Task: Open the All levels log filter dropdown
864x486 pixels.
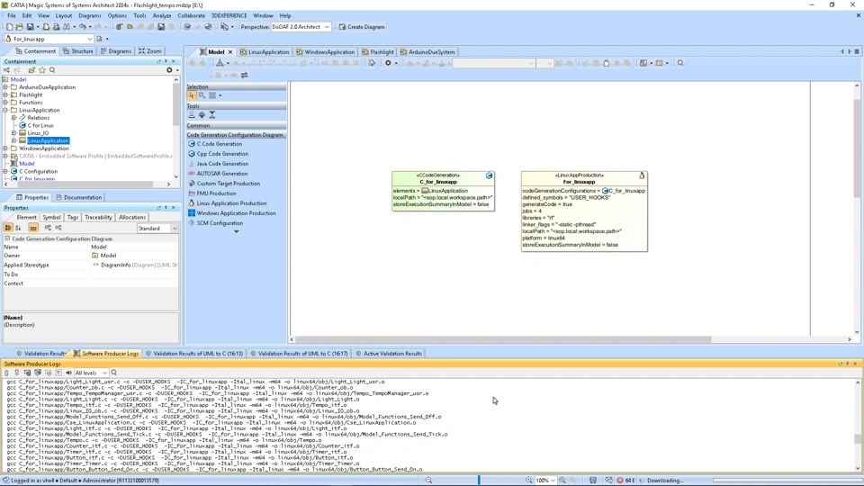Action: click(91, 373)
